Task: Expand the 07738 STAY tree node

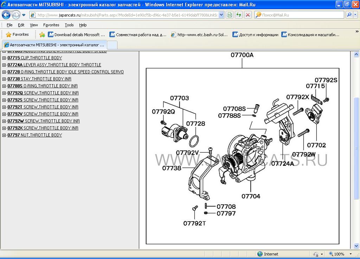Action: [4, 79]
